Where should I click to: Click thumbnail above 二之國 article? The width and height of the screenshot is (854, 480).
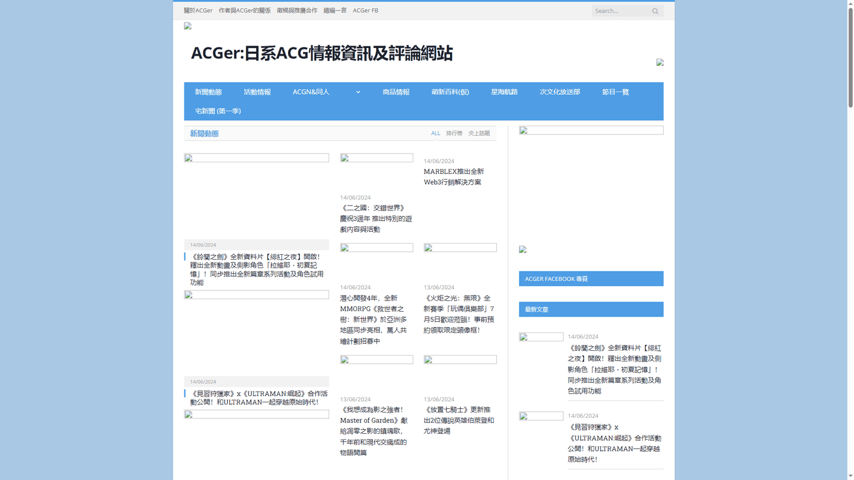point(377,158)
